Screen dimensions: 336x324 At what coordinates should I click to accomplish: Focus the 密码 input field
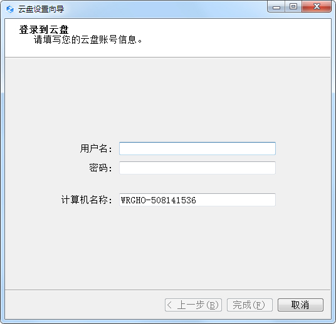click(197, 168)
